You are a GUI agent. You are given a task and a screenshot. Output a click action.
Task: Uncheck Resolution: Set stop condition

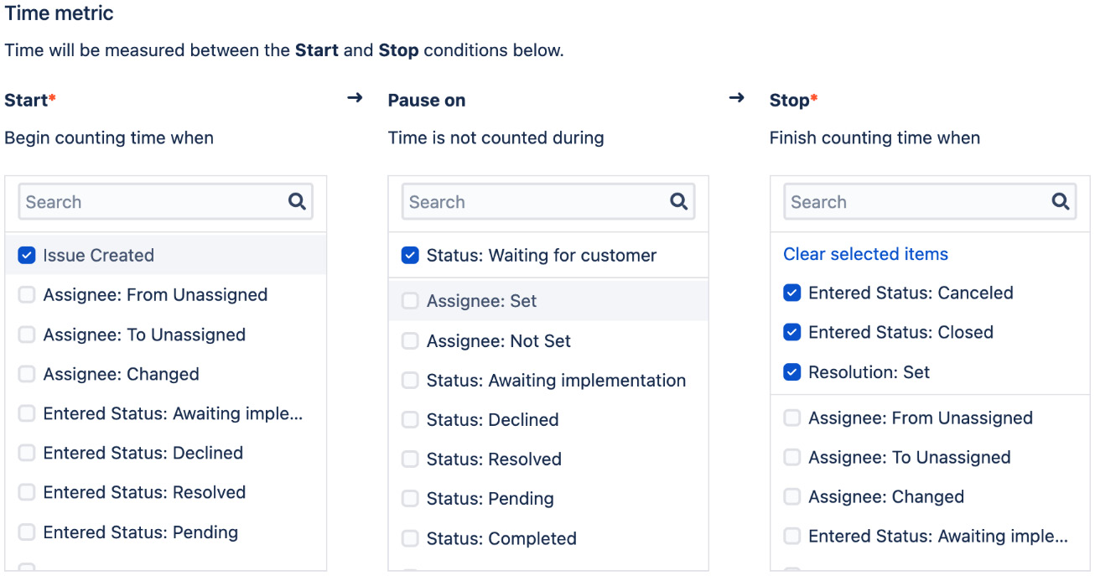click(791, 372)
